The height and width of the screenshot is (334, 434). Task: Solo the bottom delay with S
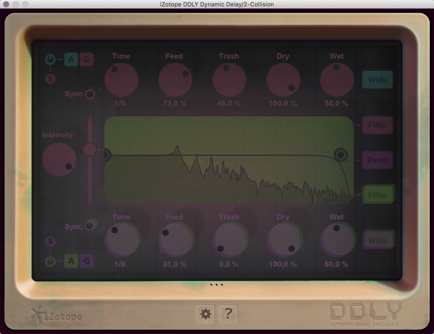[x=50, y=242]
